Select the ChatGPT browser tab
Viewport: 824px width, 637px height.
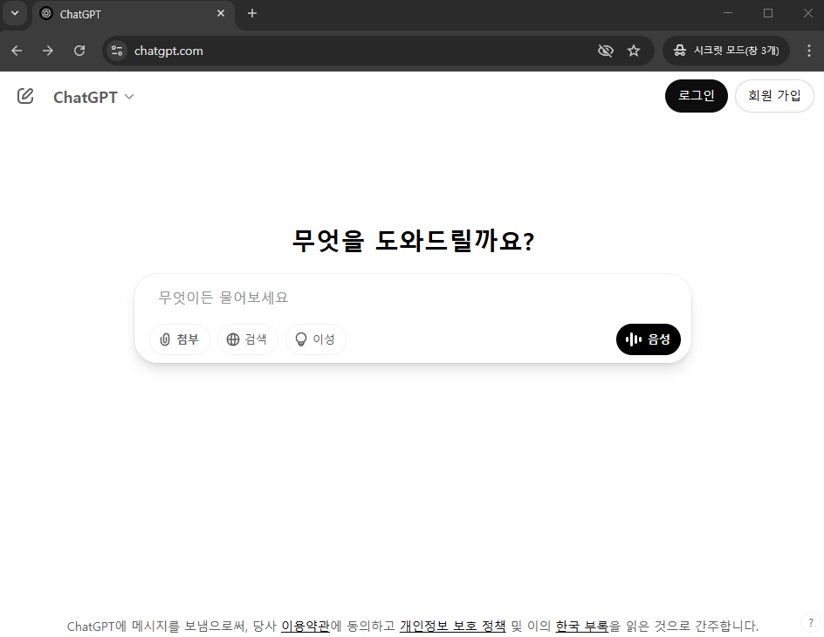pos(134,14)
